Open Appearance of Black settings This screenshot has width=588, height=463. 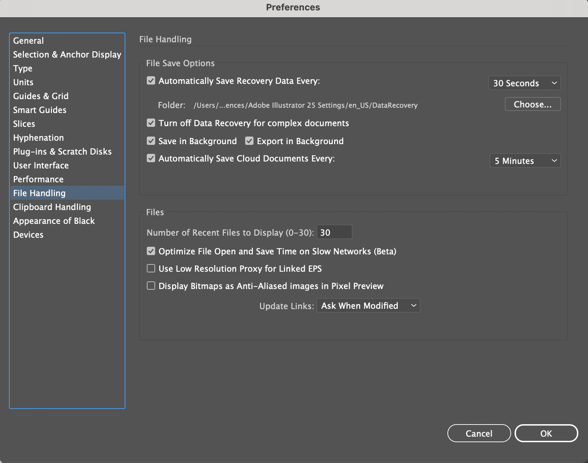click(54, 221)
